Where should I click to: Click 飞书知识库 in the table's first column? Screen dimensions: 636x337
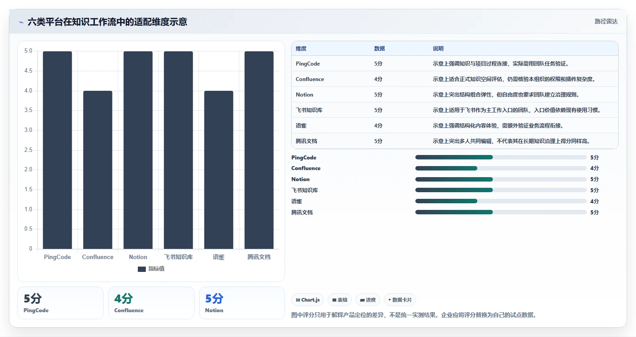[x=309, y=110]
